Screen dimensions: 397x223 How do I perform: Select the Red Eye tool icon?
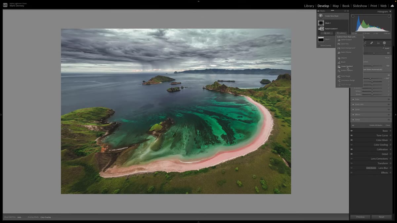click(x=378, y=43)
